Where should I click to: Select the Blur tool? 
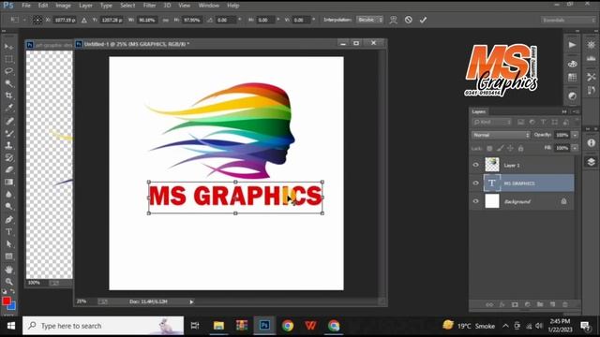point(8,194)
